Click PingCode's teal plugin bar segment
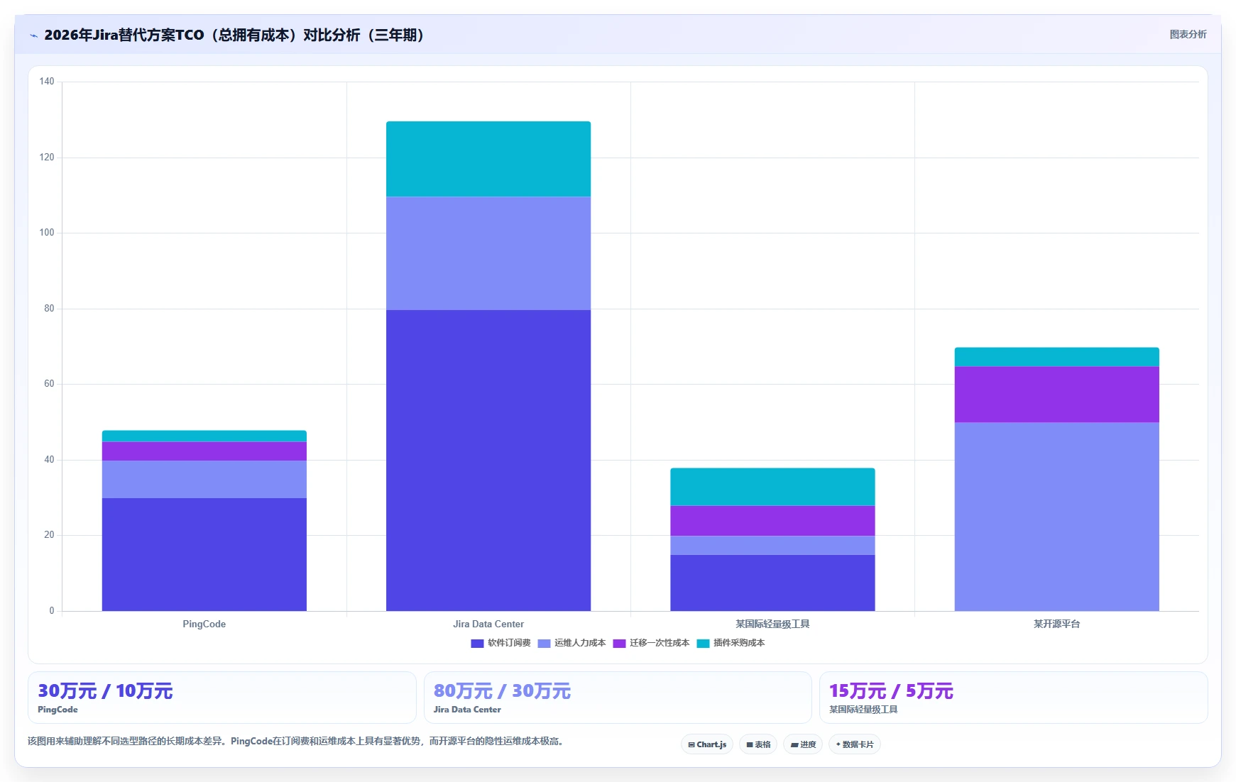The width and height of the screenshot is (1236, 782). click(x=204, y=436)
